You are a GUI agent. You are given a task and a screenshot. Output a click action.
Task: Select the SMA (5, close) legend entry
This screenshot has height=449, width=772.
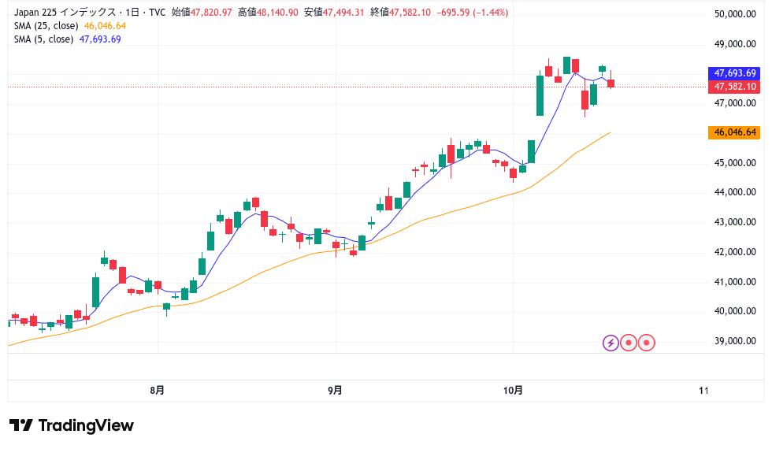tap(44, 39)
